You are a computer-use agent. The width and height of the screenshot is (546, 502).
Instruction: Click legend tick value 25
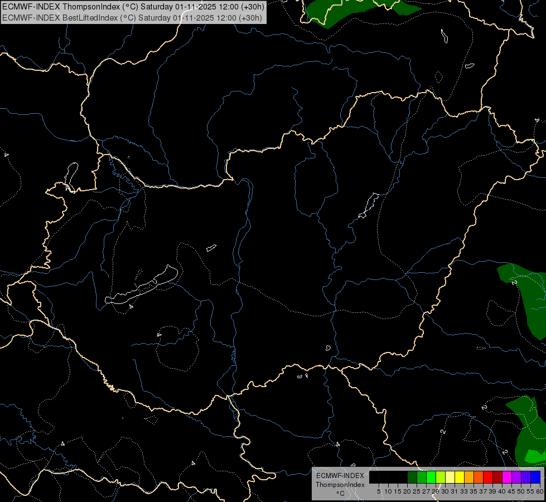[417, 491]
